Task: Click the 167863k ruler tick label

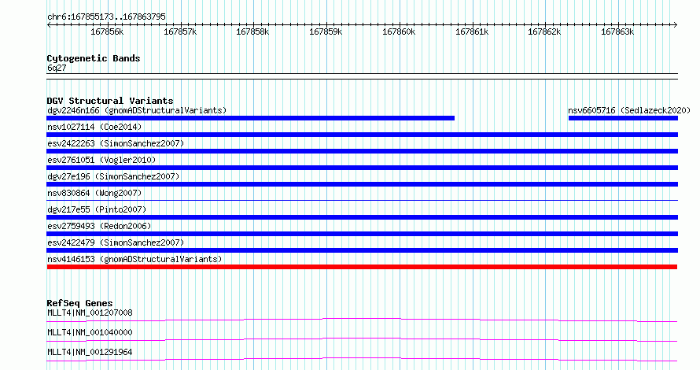Action: tap(617, 31)
